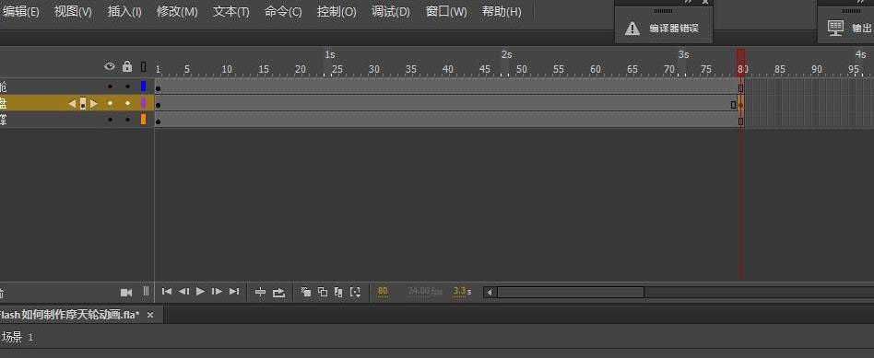
Task: Select frame 79 end marker on the middle layer
Action: tap(734, 104)
